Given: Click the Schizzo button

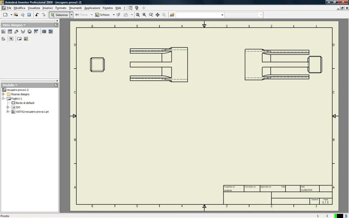Looking at the screenshot, I should tap(102, 15).
